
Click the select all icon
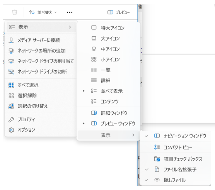point(11,85)
